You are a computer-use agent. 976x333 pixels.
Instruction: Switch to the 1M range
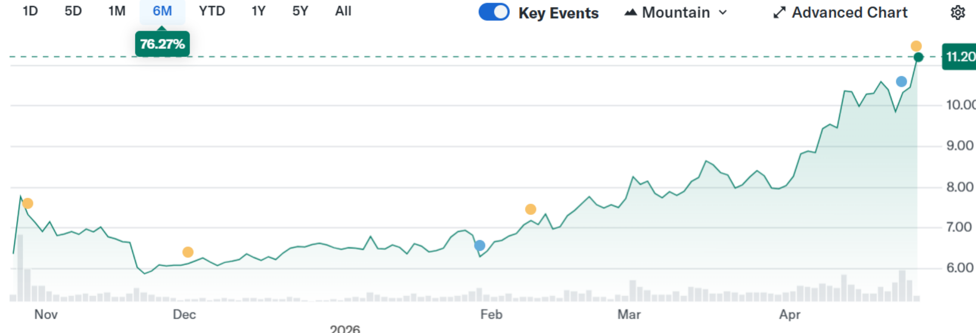(x=117, y=11)
